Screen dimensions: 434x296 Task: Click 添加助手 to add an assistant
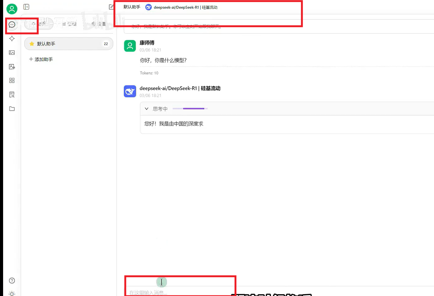tap(41, 59)
